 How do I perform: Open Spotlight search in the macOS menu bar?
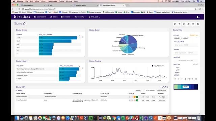click(194, 1)
